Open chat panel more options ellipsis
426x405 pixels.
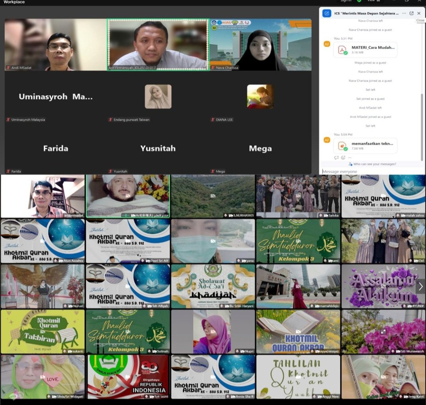(404, 13)
